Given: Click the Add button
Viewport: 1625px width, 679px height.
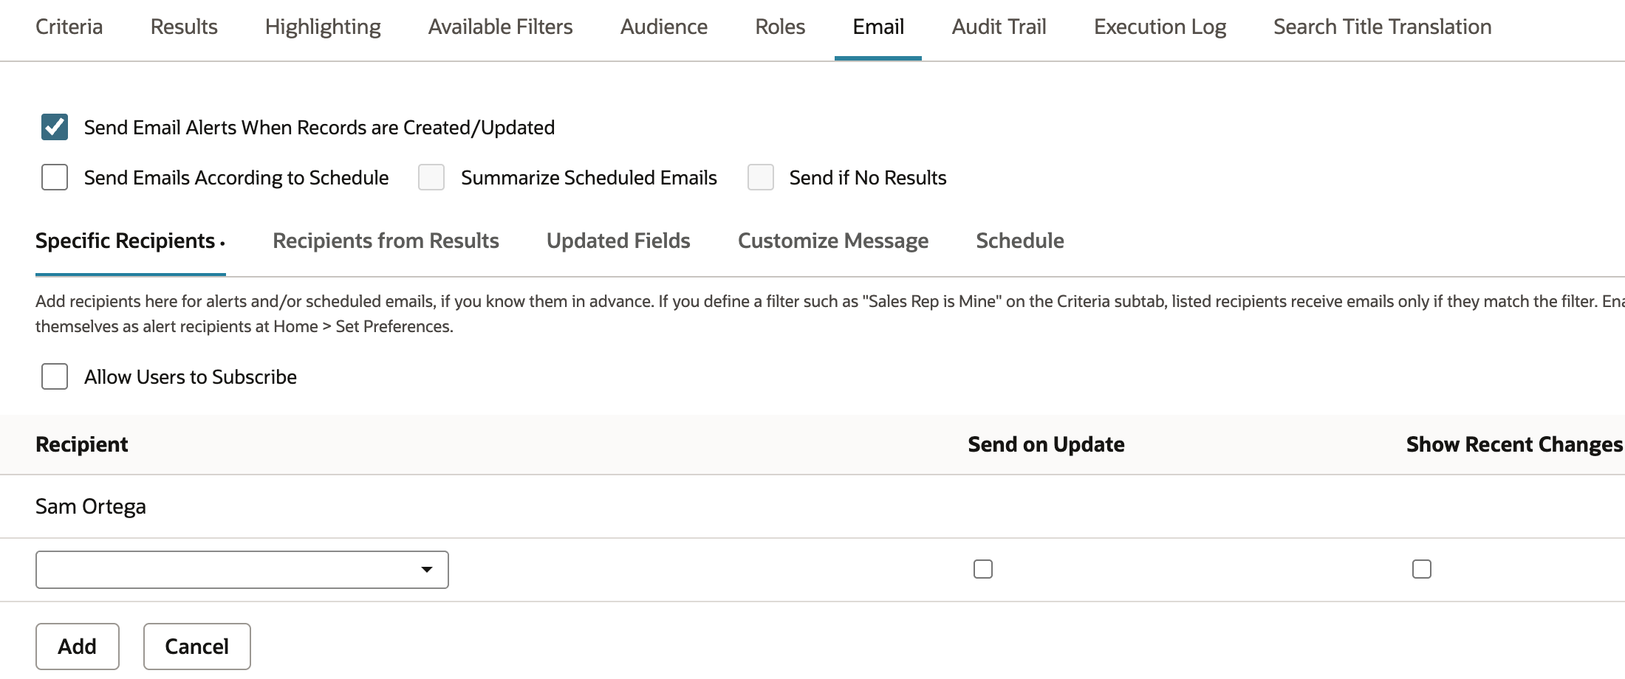Looking at the screenshot, I should [x=78, y=647].
